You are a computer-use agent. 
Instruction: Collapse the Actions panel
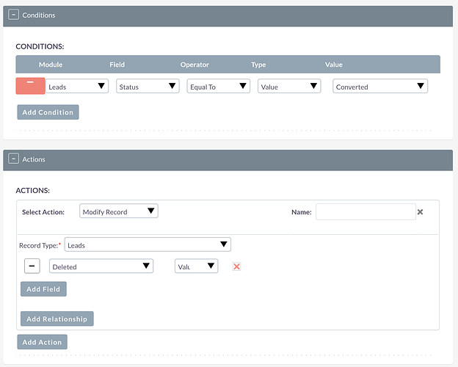tap(14, 159)
